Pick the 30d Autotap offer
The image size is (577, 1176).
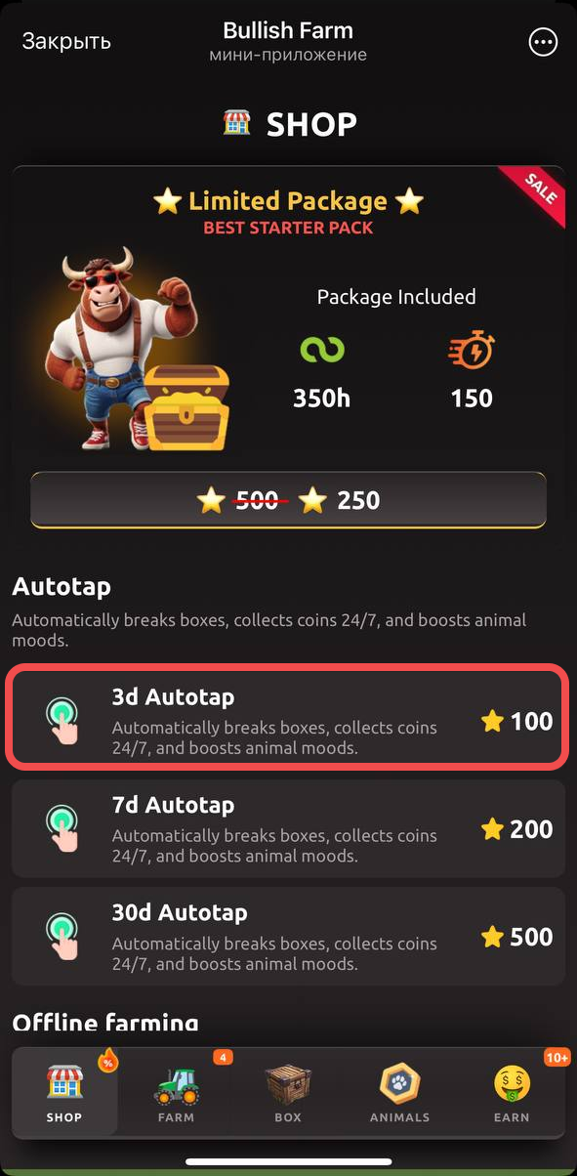click(288, 936)
